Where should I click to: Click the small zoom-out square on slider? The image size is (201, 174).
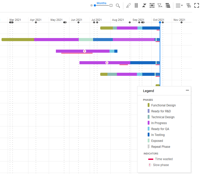pyautogui.click(x=92, y=5)
